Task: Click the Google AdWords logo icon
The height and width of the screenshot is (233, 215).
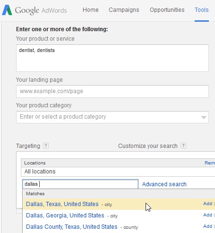Action: pyautogui.click(x=7, y=10)
